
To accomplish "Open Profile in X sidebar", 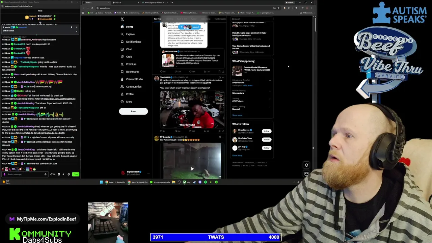I will coord(127,94).
